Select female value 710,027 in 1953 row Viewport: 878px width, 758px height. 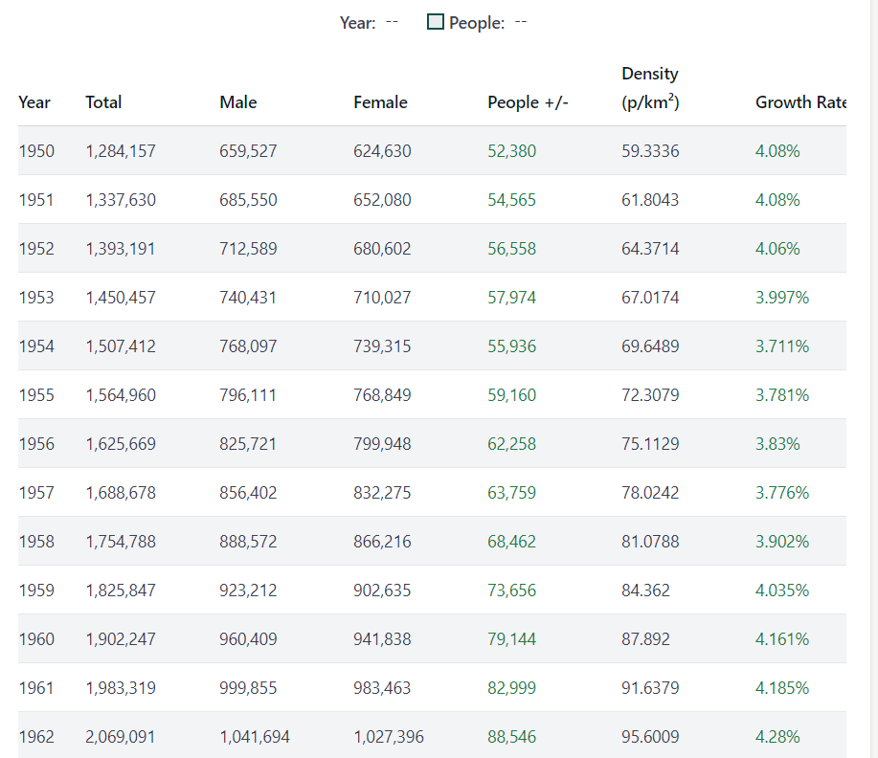point(382,298)
